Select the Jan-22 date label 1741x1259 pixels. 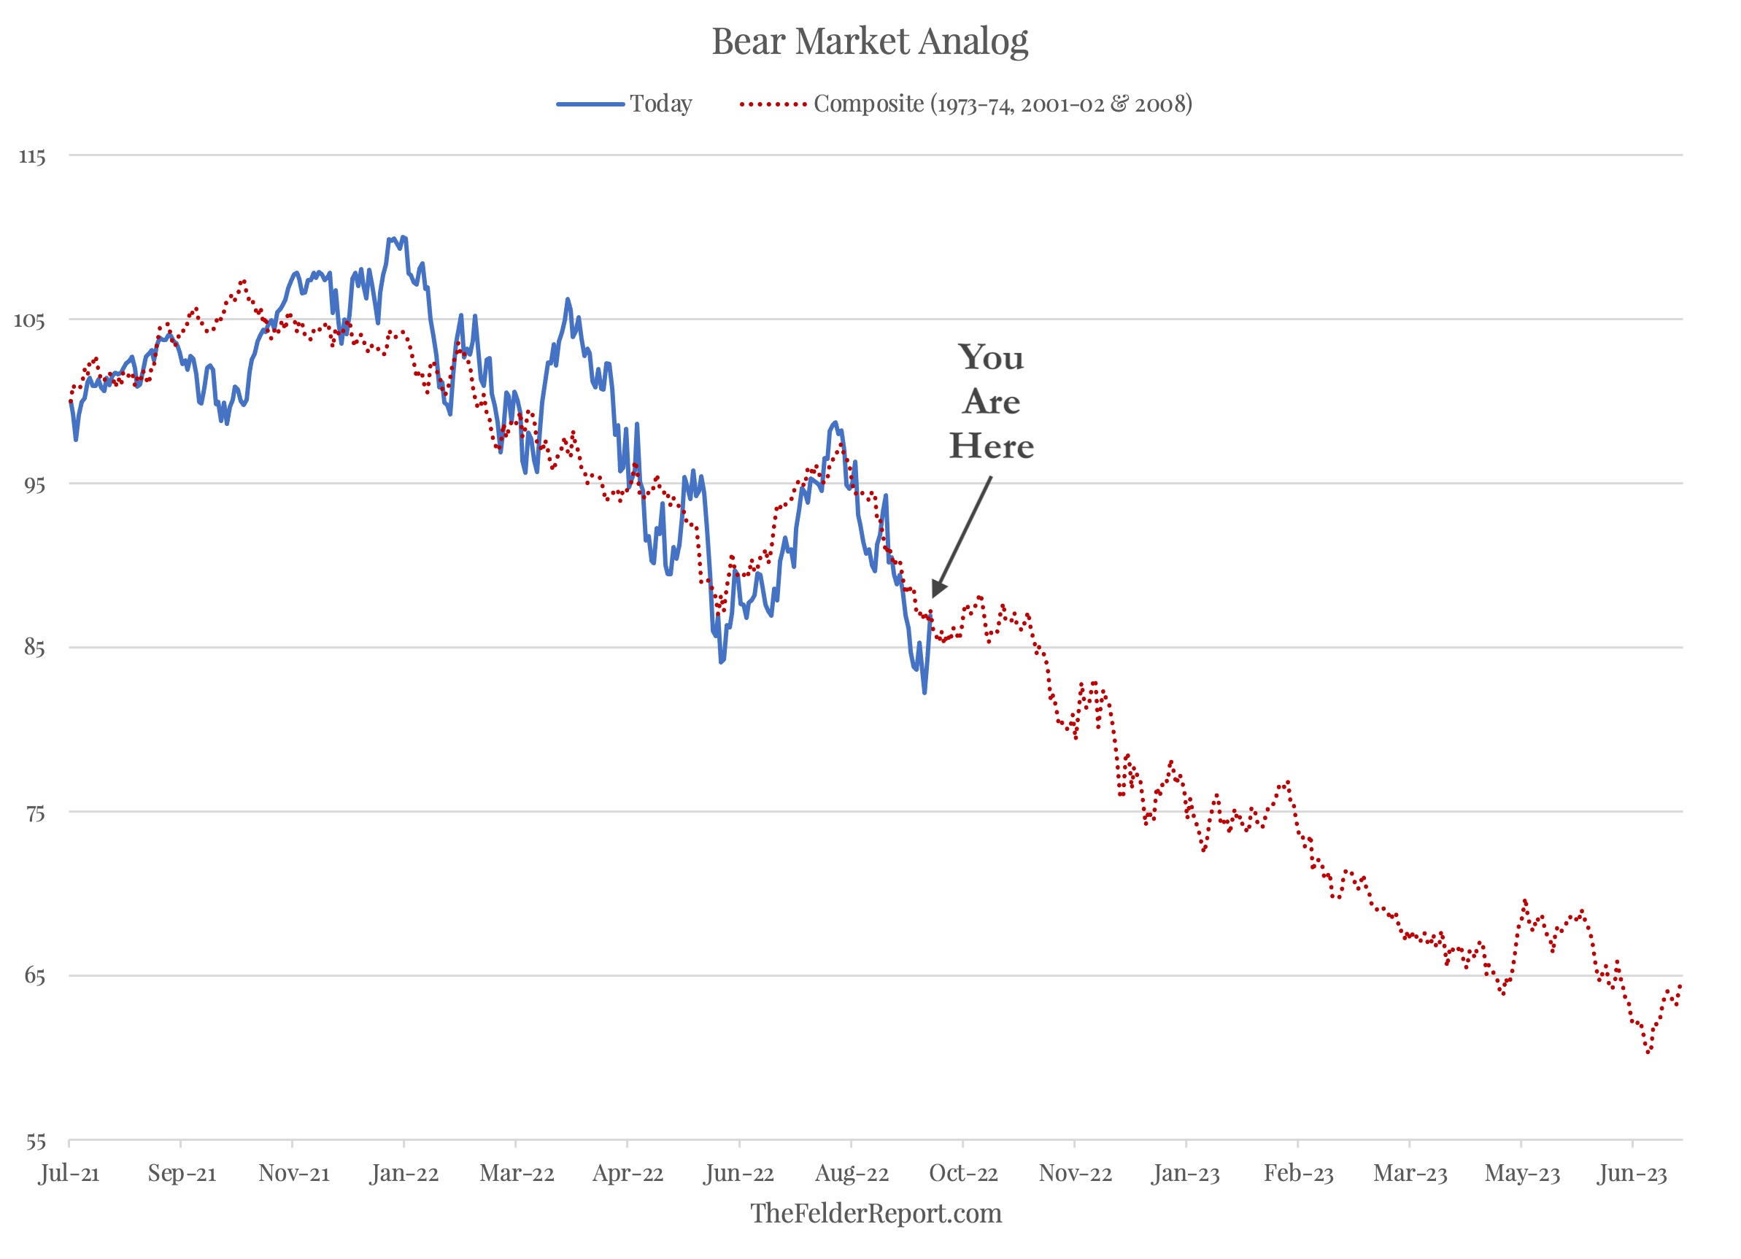pyautogui.click(x=404, y=1173)
